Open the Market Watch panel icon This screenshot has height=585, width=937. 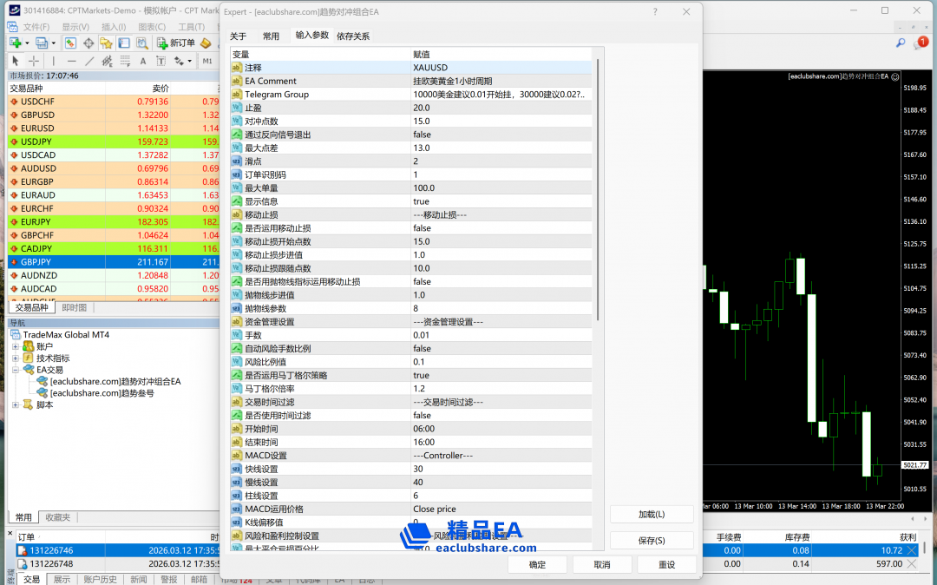pyautogui.click(x=70, y=43)
